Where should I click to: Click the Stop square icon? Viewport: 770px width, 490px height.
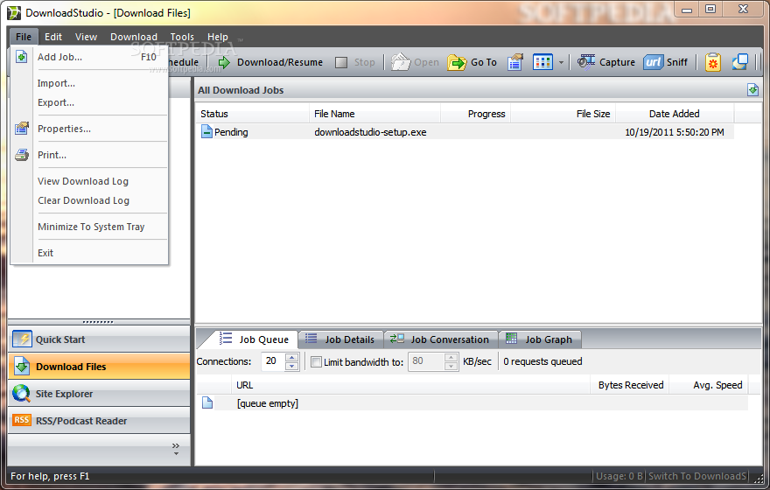(x=340, y=62)
